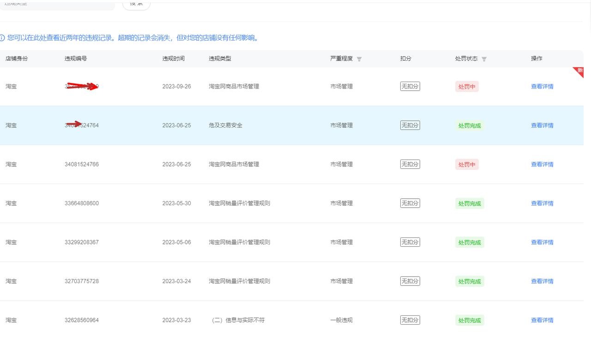Click the 无扣分 tag for violation 33299208367
Viewport: 591px width, 338px height.
coord(410,242)
